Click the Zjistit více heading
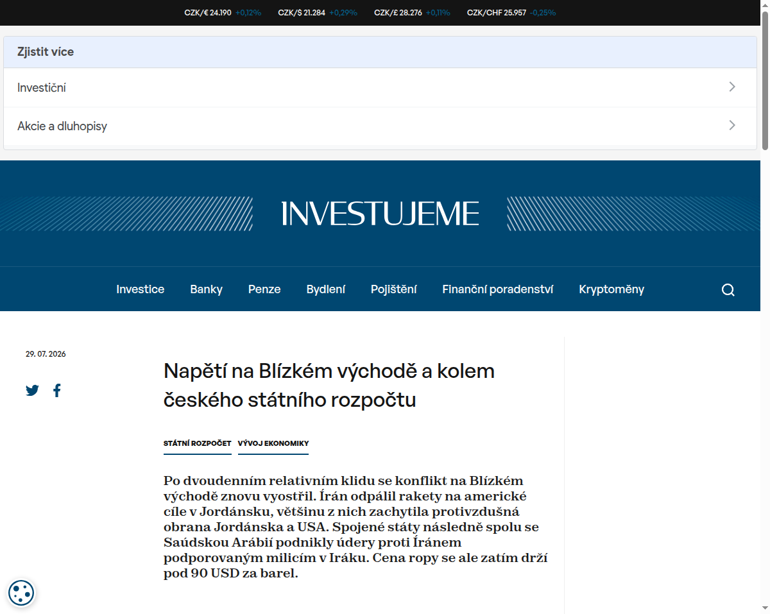 point(46,52)
